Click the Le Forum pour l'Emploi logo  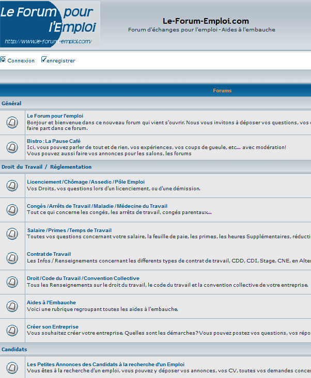click(x=50, y=25)
